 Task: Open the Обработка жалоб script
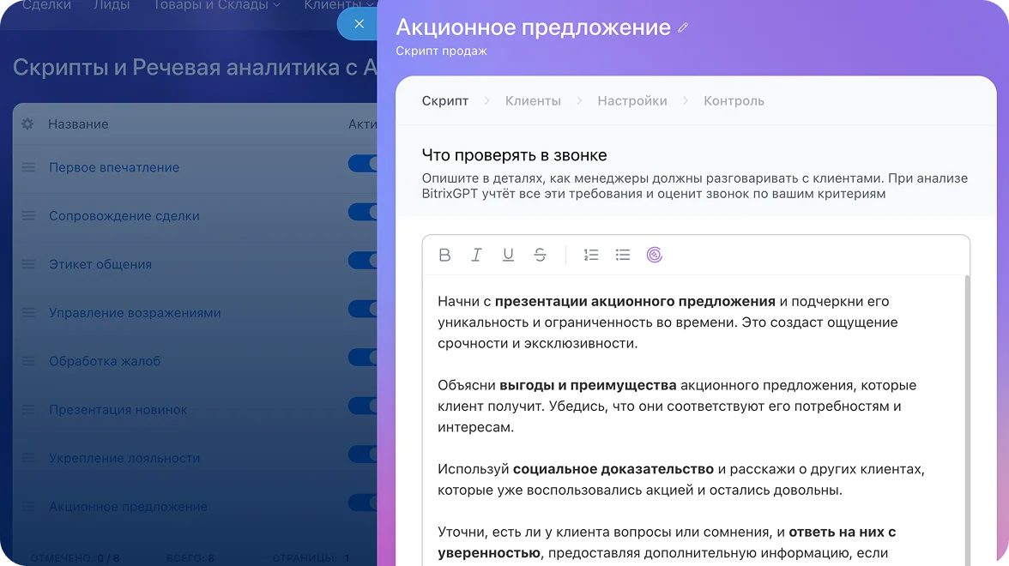(x=105, y=361)
